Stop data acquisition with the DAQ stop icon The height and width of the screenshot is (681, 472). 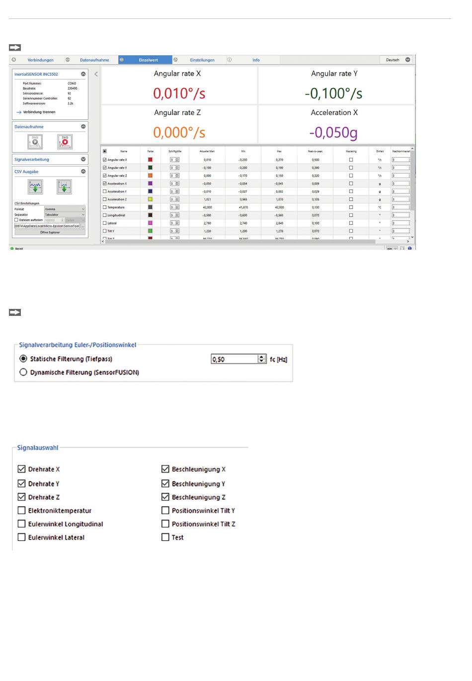click(65, 142)
